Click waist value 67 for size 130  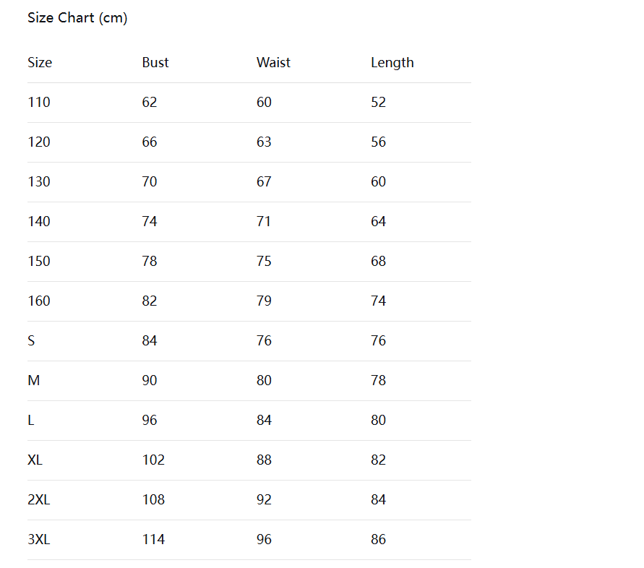(x=264, y=181)
